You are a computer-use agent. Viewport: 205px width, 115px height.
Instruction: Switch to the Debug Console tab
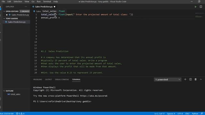coord(62,80)
